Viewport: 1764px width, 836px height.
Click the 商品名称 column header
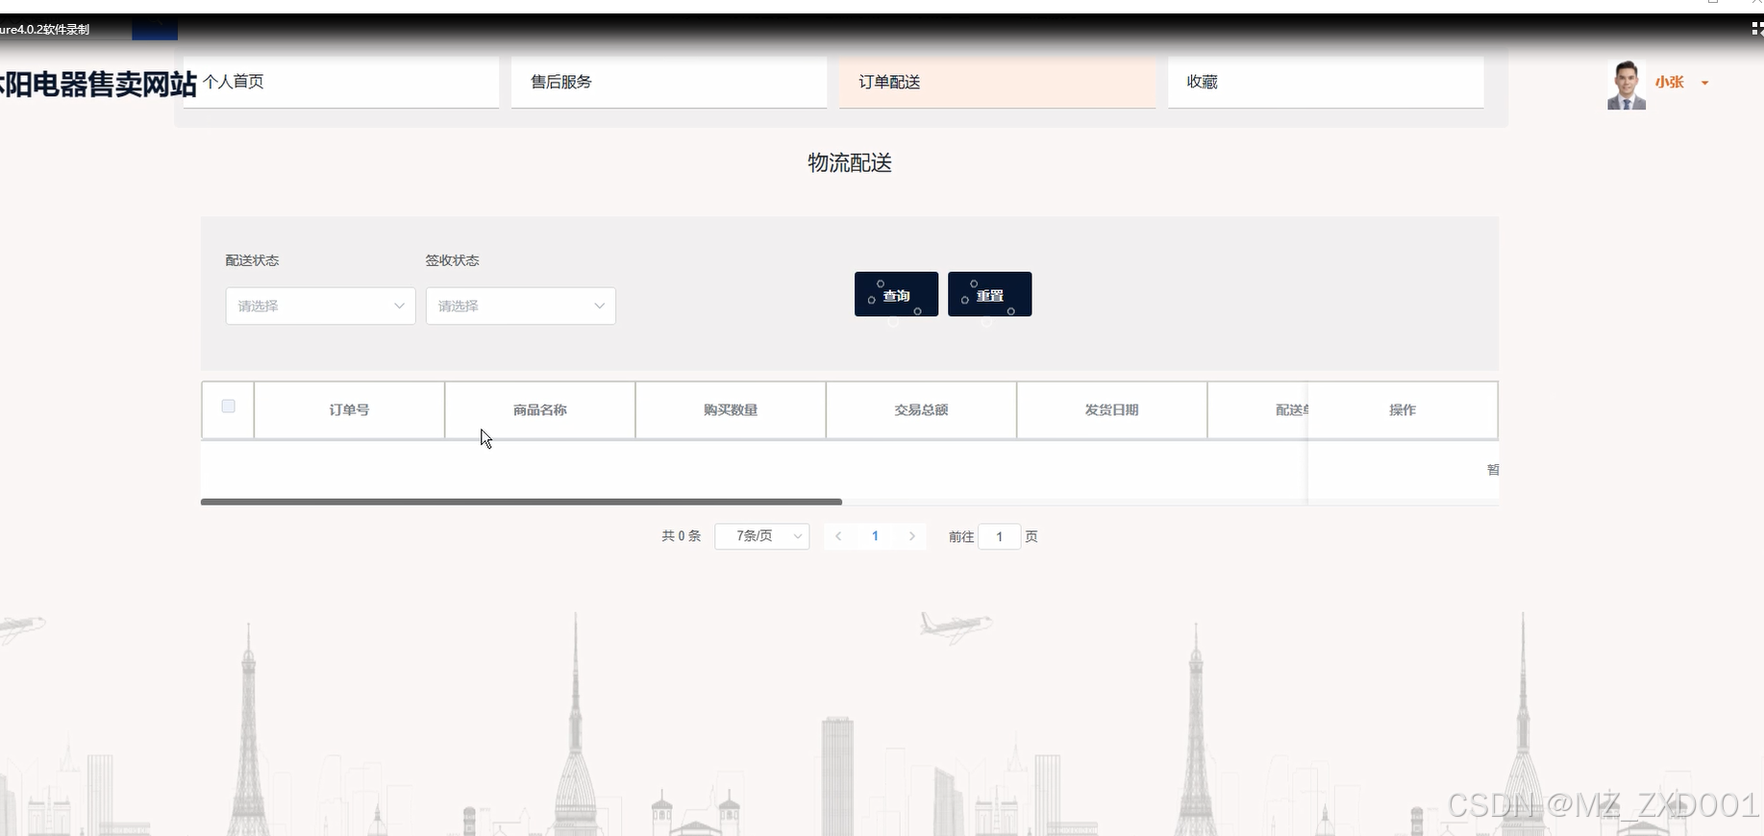coord(539,410)
